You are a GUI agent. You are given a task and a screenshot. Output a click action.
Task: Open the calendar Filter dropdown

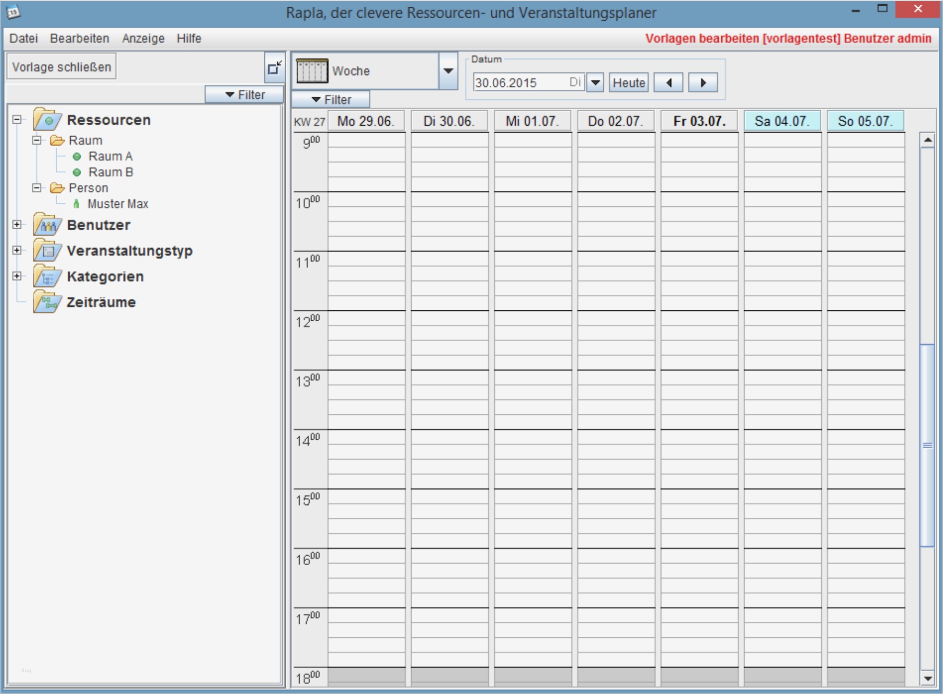[x=331, y=99]
